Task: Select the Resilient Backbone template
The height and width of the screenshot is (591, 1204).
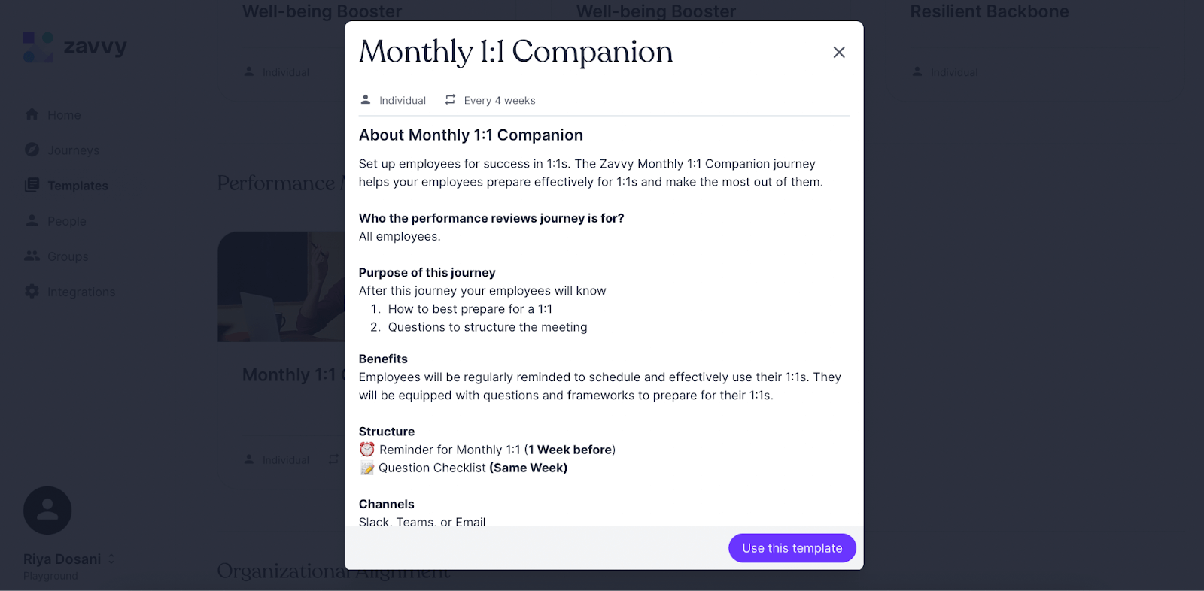Action: pos(990,11)
